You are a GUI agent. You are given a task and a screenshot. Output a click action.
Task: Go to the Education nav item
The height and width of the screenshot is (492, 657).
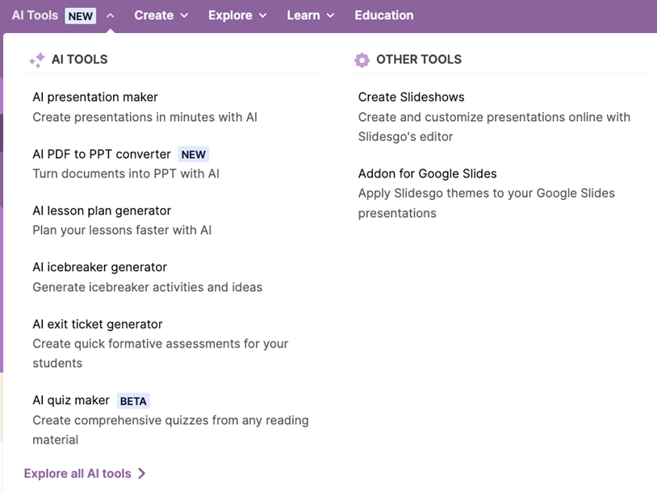(383, 15)
